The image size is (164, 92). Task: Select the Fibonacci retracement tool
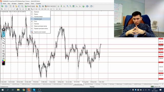20,9
